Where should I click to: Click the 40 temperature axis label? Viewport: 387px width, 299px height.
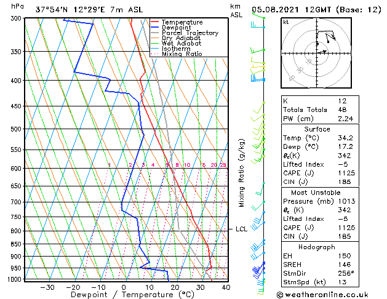pos(226,287)
